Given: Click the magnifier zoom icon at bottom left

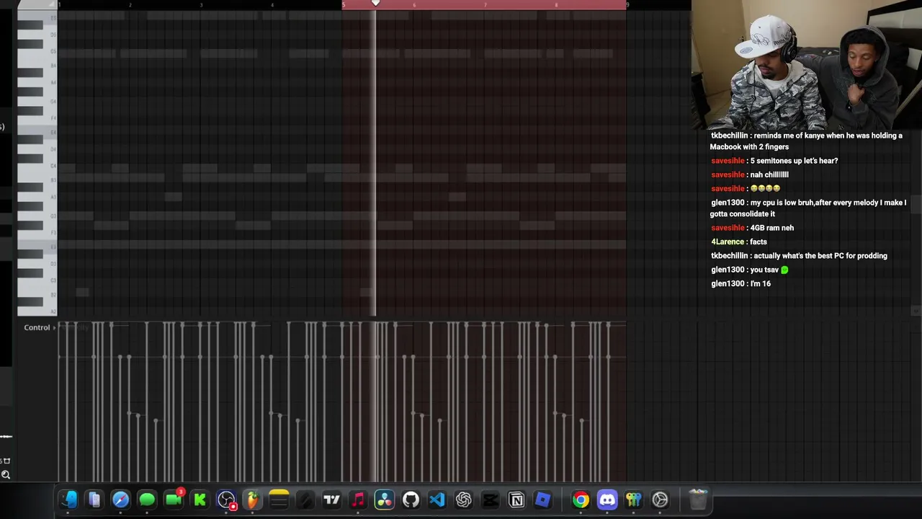Looking at the screenshot, I should coord(6,474).
